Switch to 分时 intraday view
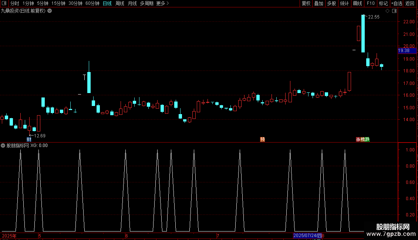 (x=15, y=3)
